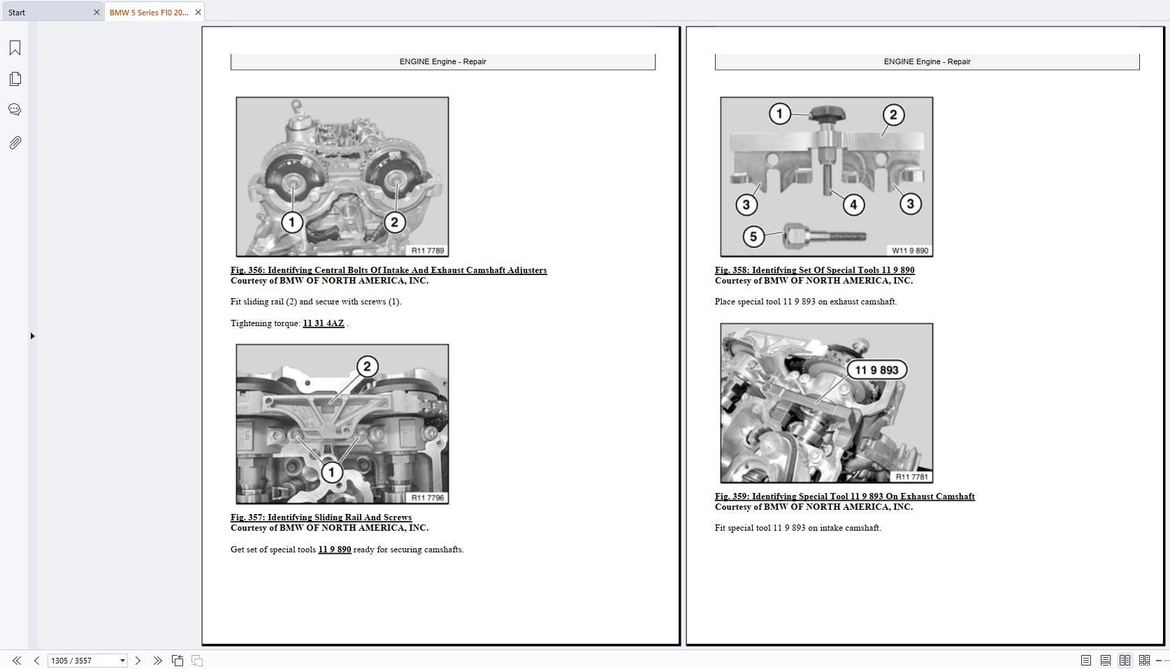Open the page number dropdown

[x=122, y=660]
